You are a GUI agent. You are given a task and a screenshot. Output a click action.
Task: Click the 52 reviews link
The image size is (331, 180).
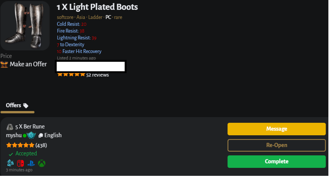(97, 75)
